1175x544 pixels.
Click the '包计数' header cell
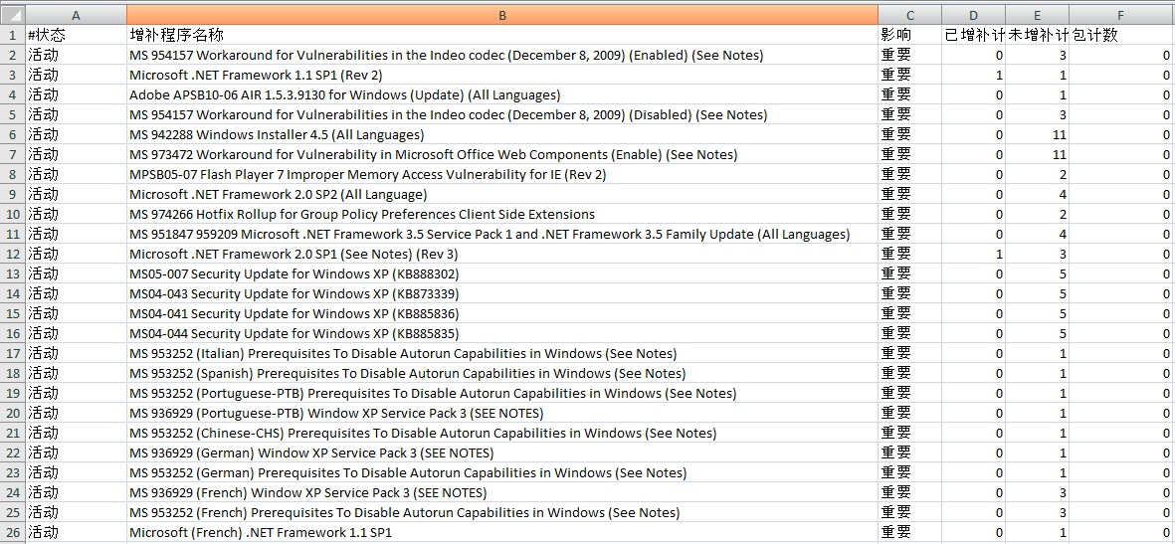click(x=1122, y=35)
